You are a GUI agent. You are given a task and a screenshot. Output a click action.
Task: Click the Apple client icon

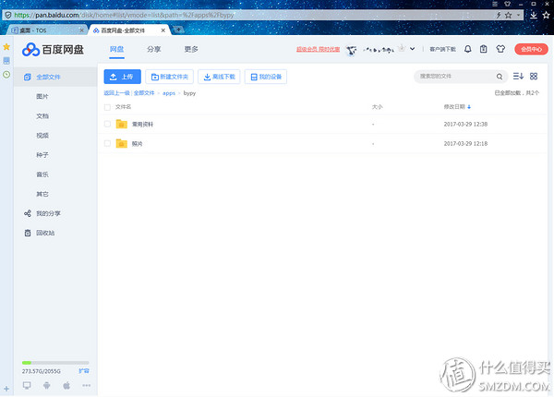pos(66,385)
